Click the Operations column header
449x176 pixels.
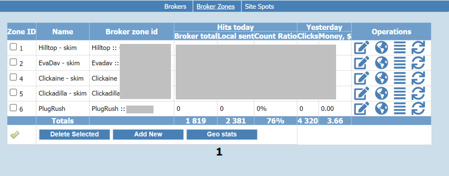pyautogui.click(x=391, y=32)
